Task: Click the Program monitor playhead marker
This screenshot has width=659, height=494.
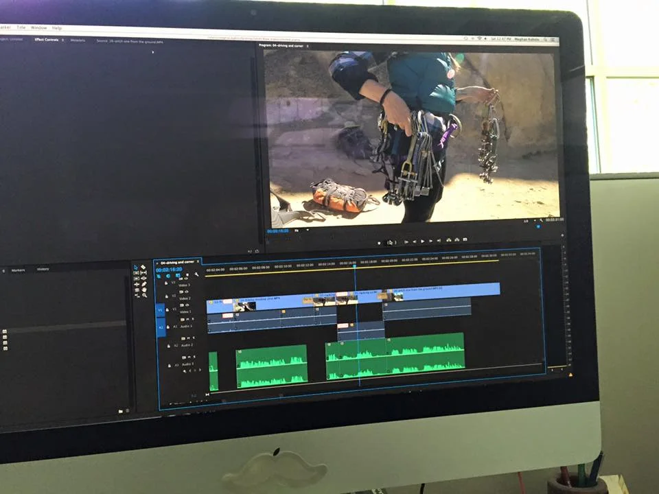Action: click(538, 227)
